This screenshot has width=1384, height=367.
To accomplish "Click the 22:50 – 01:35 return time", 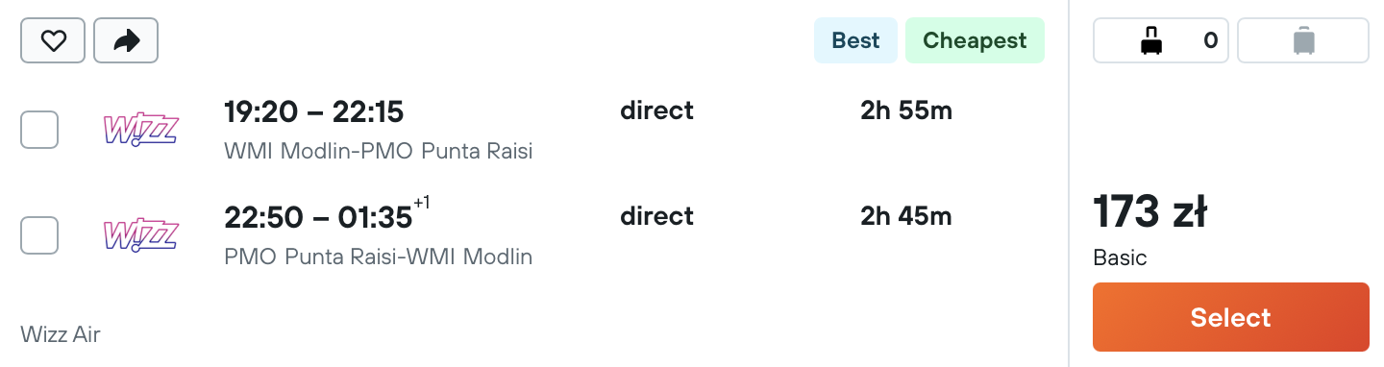I will click(x=318, y=218).
